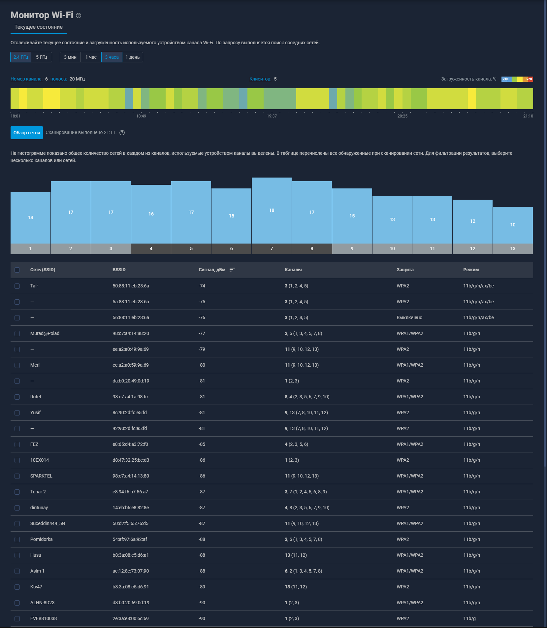
Task: Check the box for Tair network
Action: click(17, 286)
